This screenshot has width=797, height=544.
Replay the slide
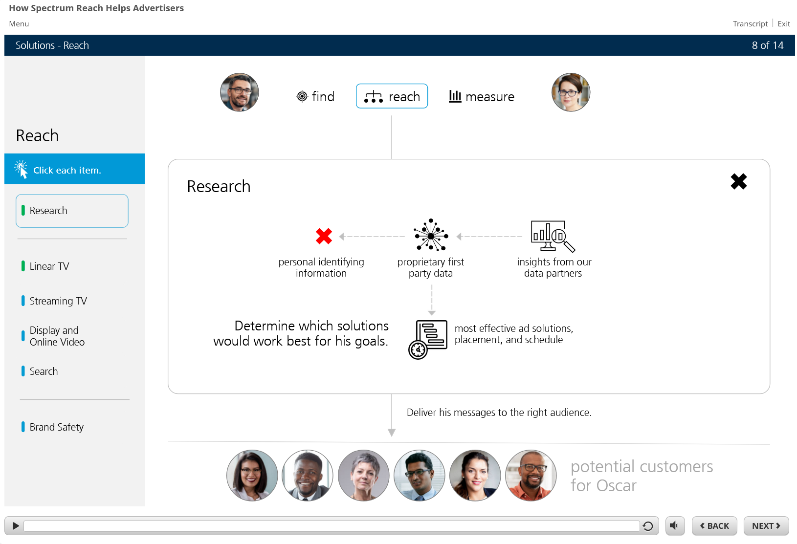tap(648, 526)
